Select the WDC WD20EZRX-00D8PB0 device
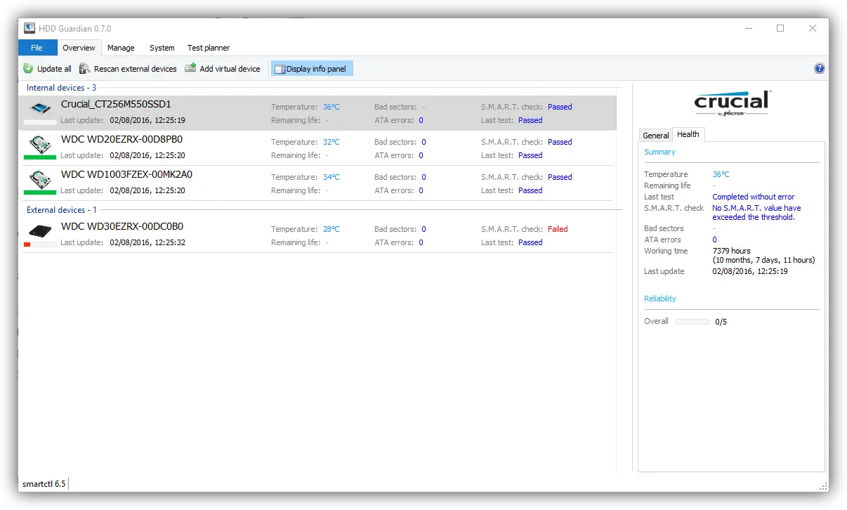 tap(318, 148)
